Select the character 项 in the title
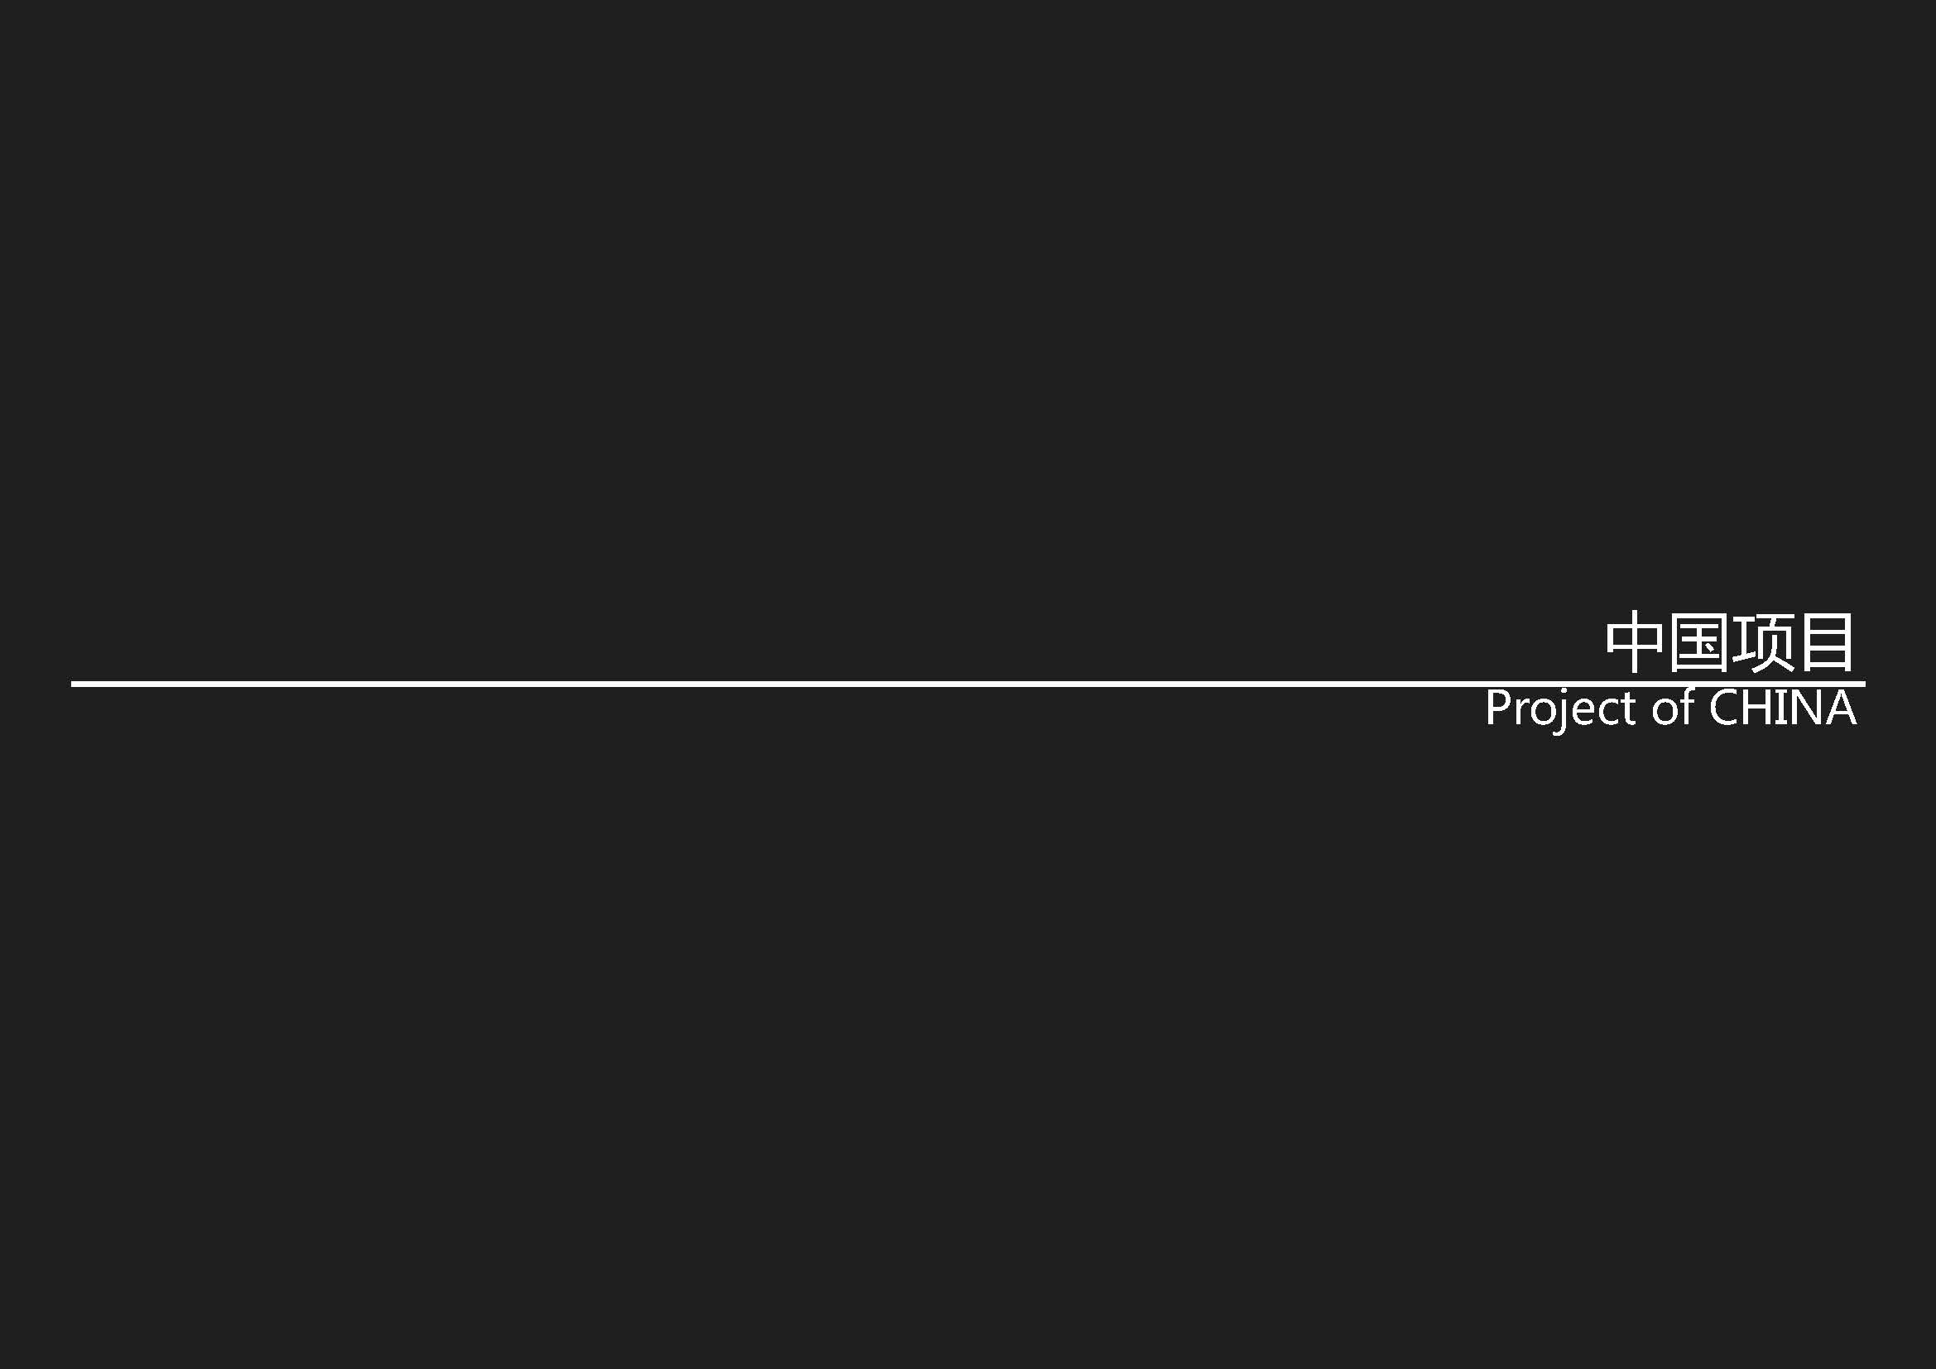 1761,642
